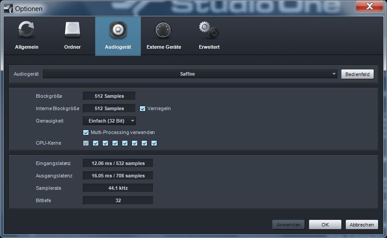Viewport: 387px width, 238px height.
Task: Click the Bittiefe 32 value
Action: pos(118,200)
